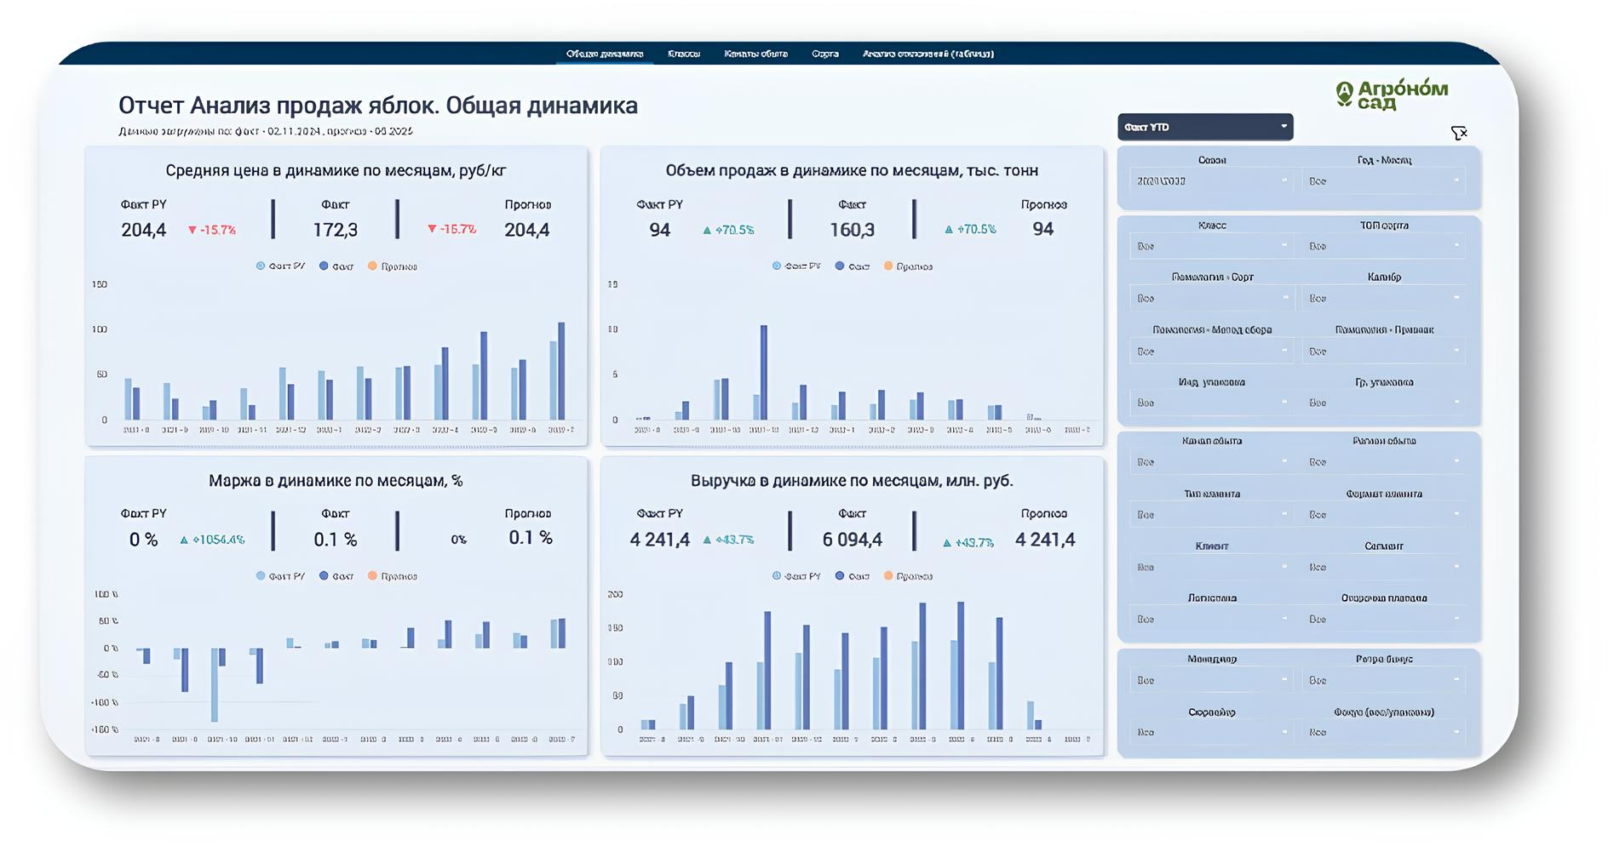Open the Сезон filter dropdown
The width and height of the screenshot is (1608, 858).
coord(1212,180)
